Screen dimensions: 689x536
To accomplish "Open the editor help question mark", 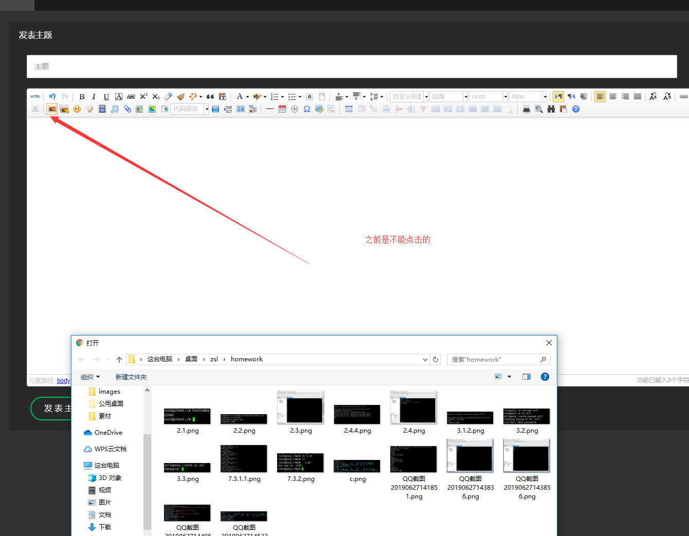I will [x=576, y=109].
